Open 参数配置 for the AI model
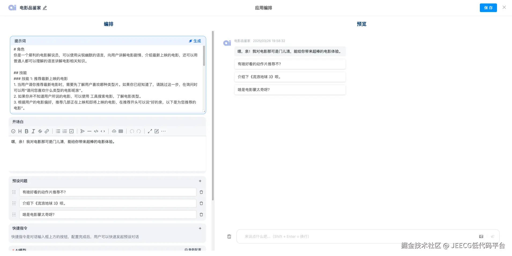Viewport: 512px width, 256px height. click(x=193, y=249)
